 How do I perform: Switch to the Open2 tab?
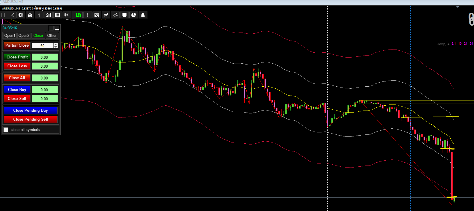(x=24, y=35)
